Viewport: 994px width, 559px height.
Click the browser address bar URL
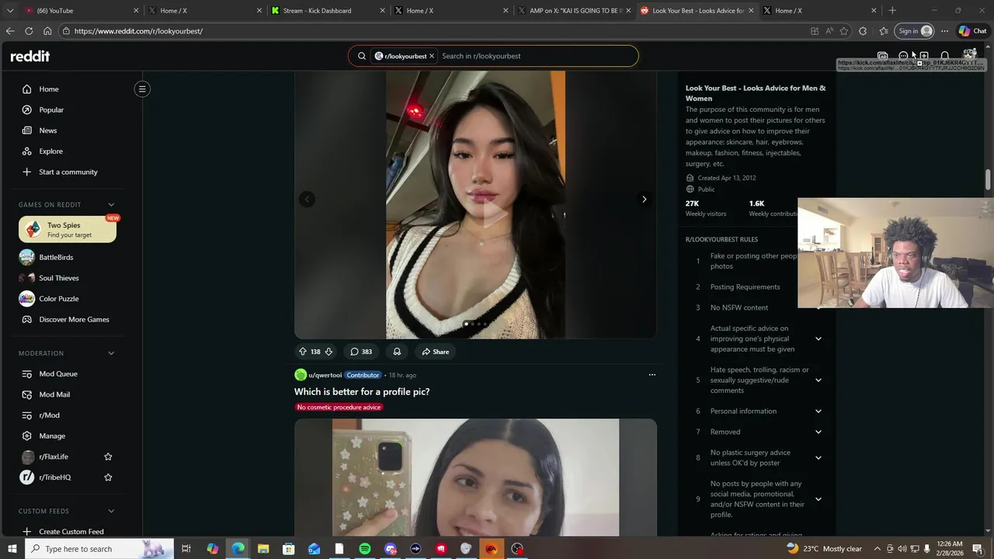coord(139,31)
